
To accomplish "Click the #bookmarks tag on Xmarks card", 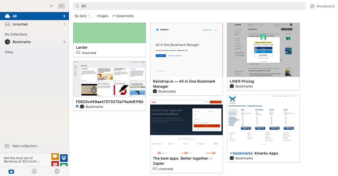I will click(241, 153).
